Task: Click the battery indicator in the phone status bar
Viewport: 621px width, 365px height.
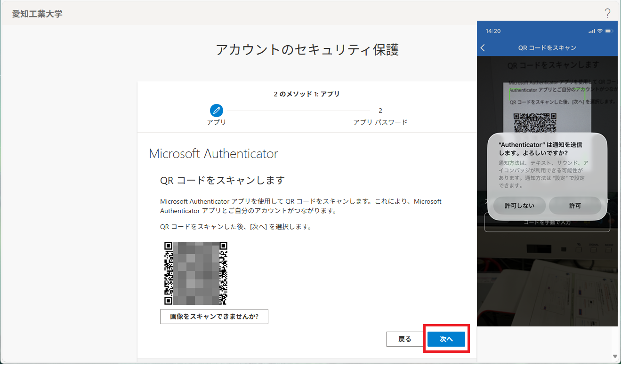Action: tap(607, 31)
